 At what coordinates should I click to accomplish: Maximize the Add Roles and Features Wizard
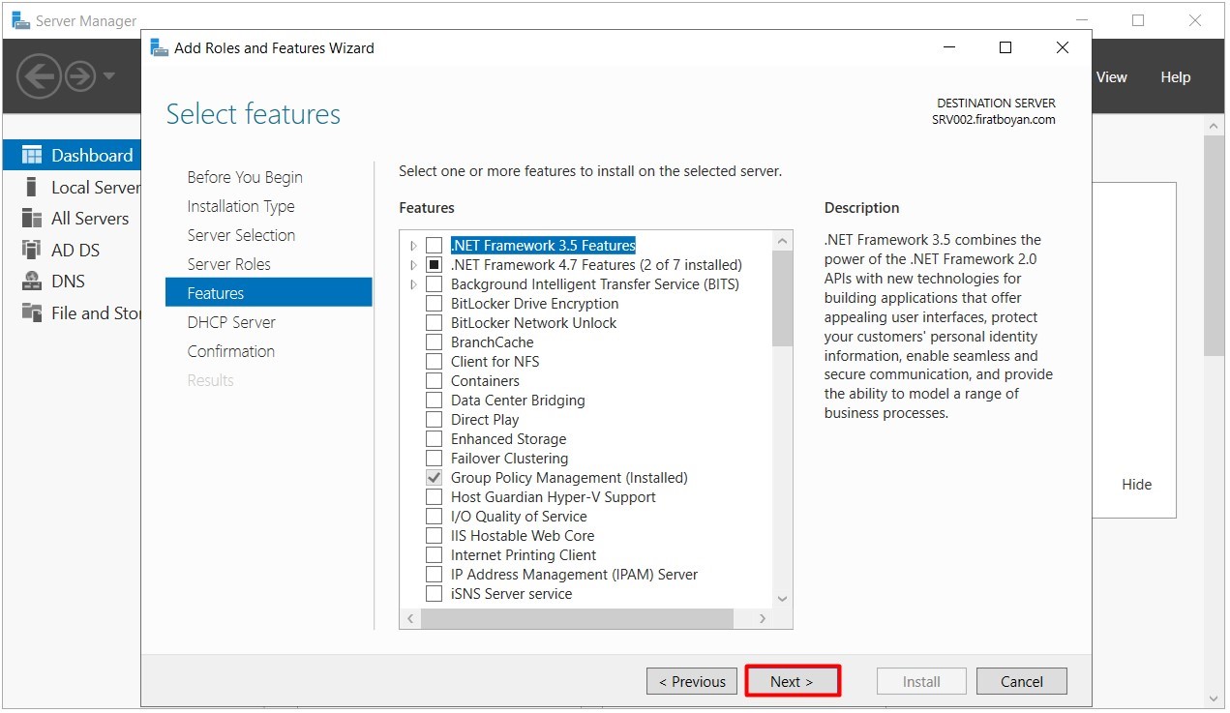[1005, 47]
